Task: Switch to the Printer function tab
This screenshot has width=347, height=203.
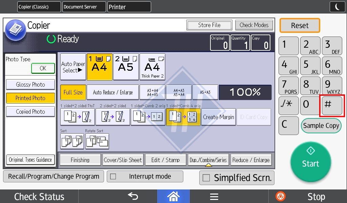Action: click(x=129, y=7)
